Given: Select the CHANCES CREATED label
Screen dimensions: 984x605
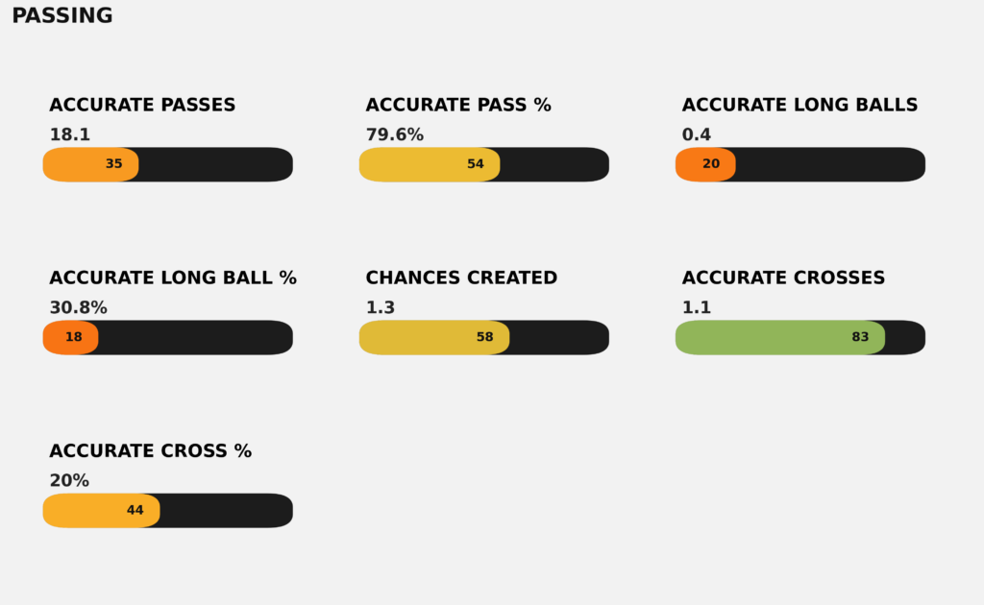Looking at the screenshot, I should coord(461,278).
